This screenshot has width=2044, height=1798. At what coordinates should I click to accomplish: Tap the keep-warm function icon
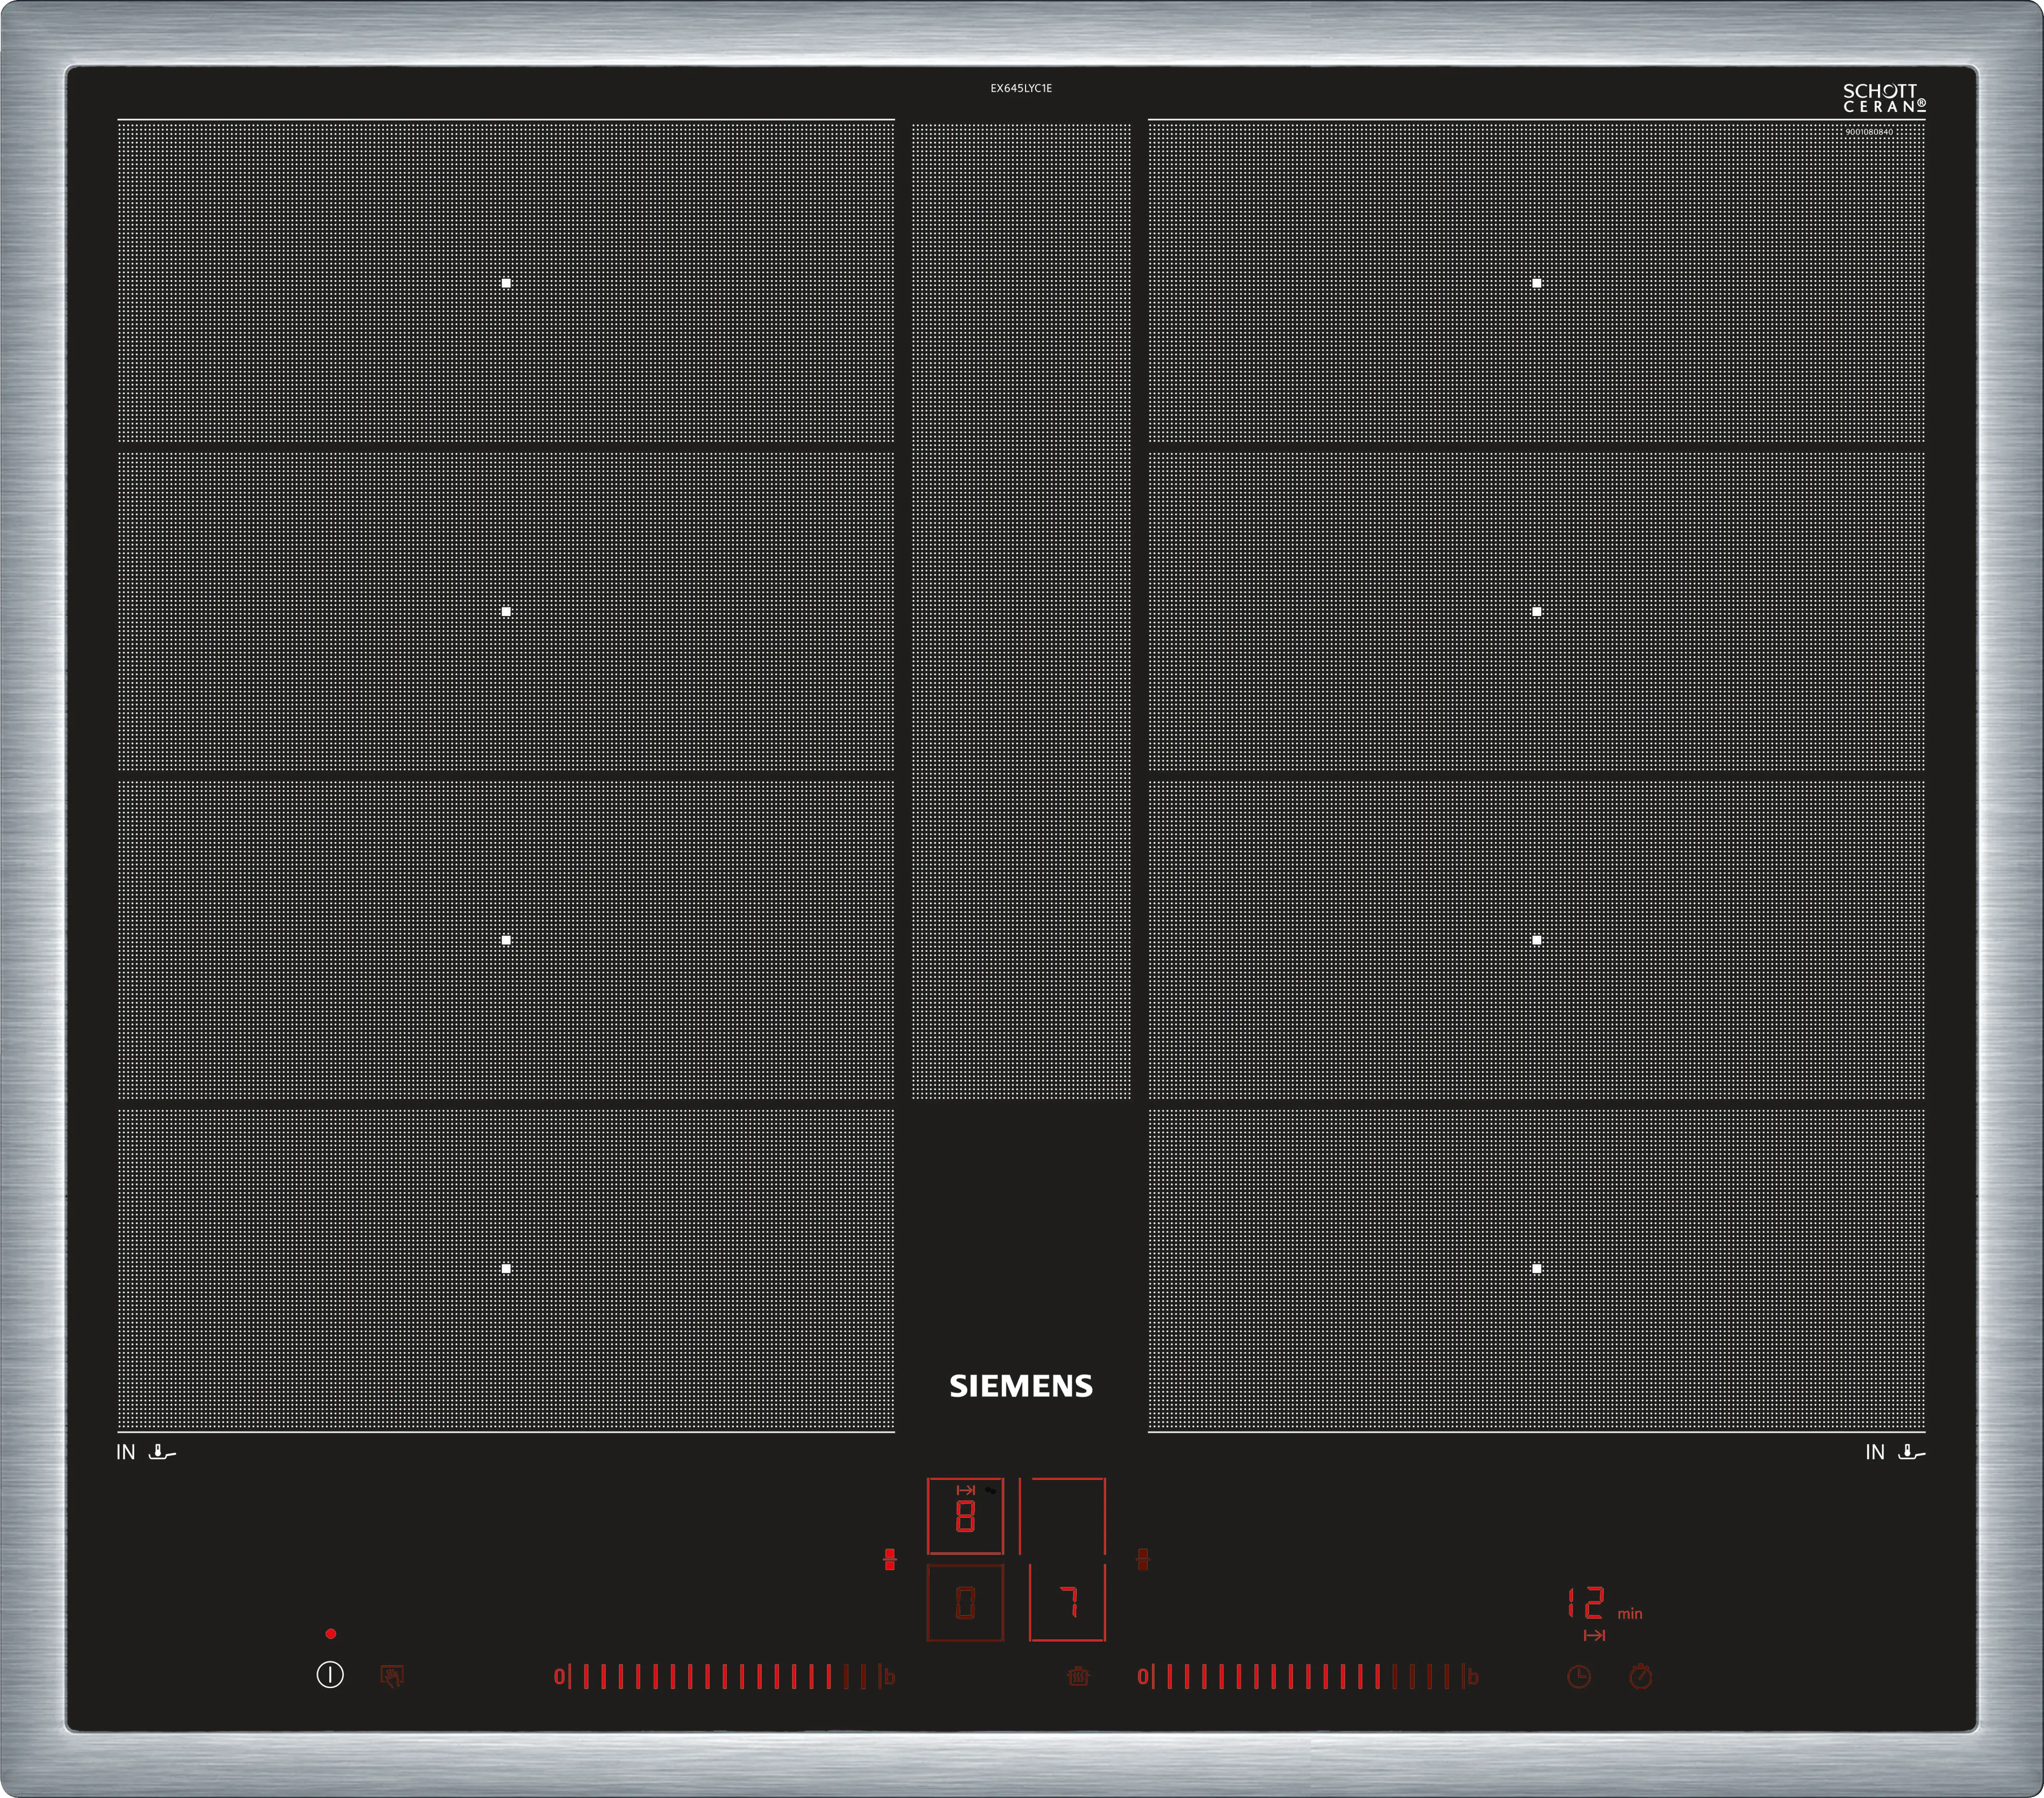[1078, 1676]
